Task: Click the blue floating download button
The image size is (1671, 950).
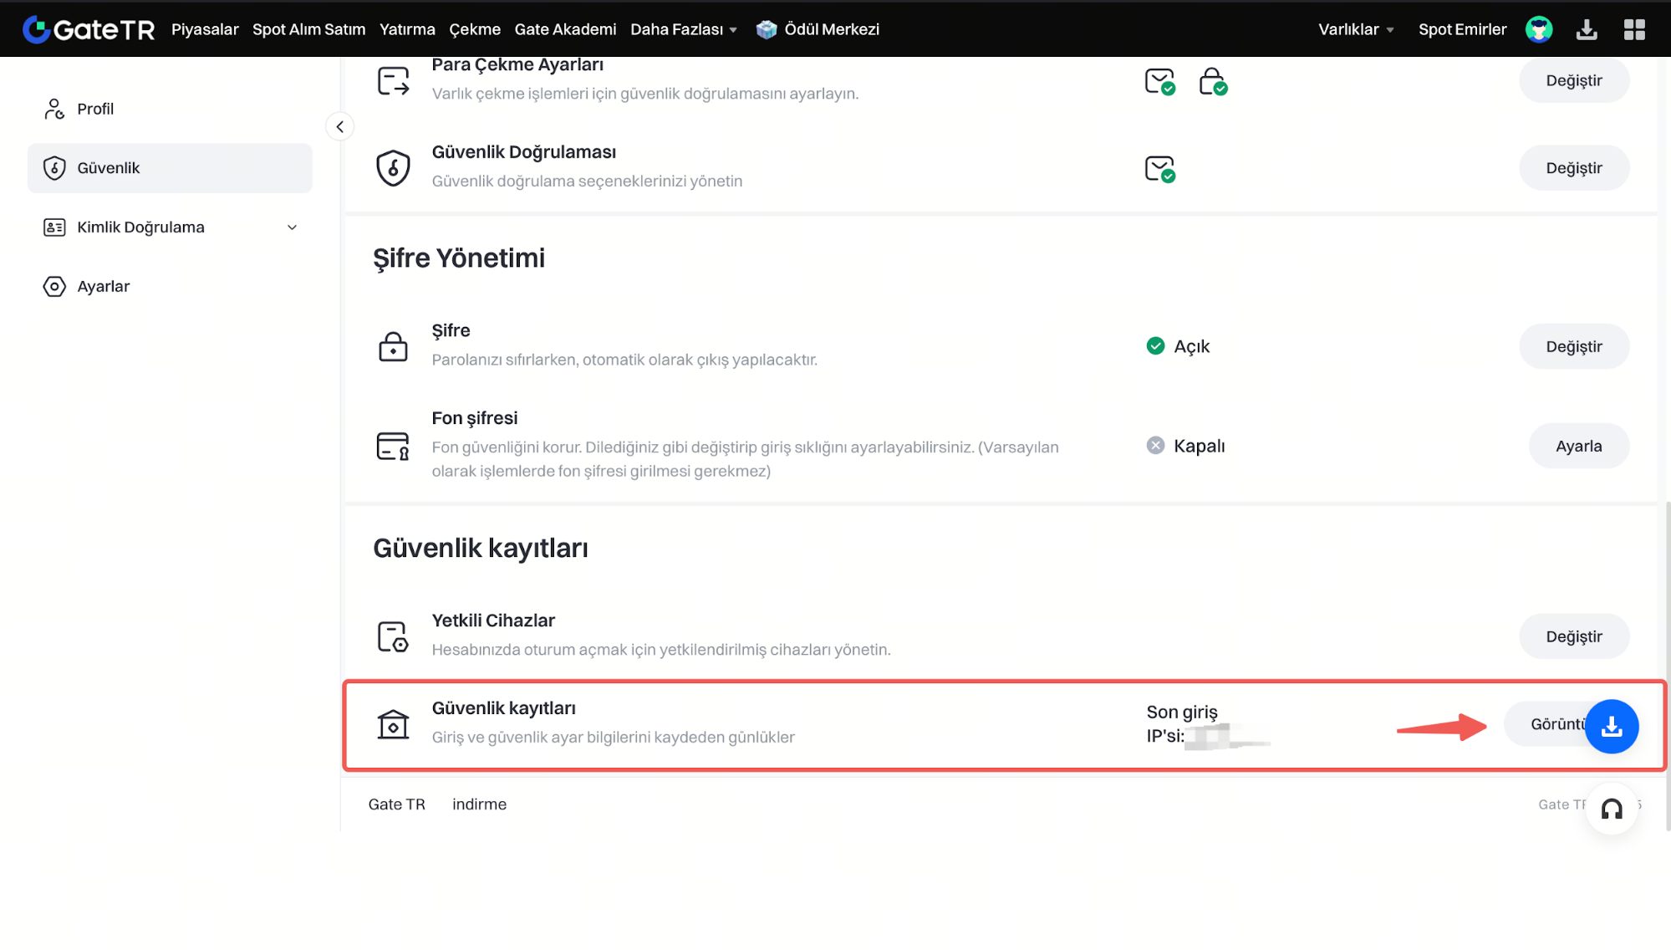Action: pos(1611,726)
